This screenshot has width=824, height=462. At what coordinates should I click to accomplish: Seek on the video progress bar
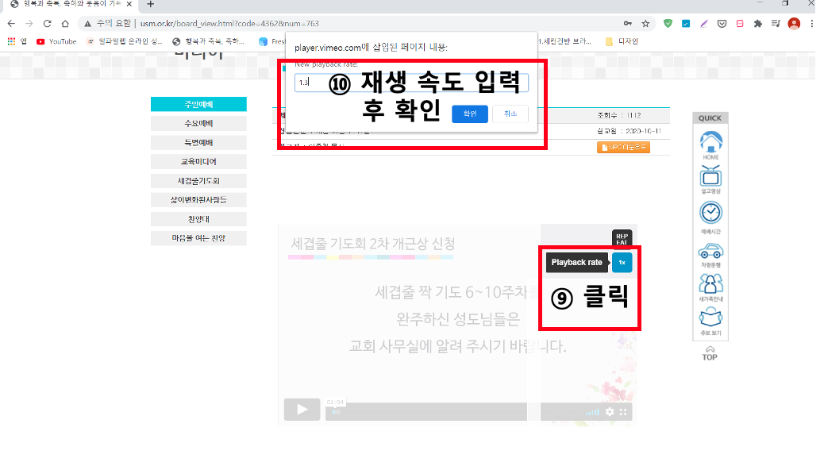[x=426, y=412]
